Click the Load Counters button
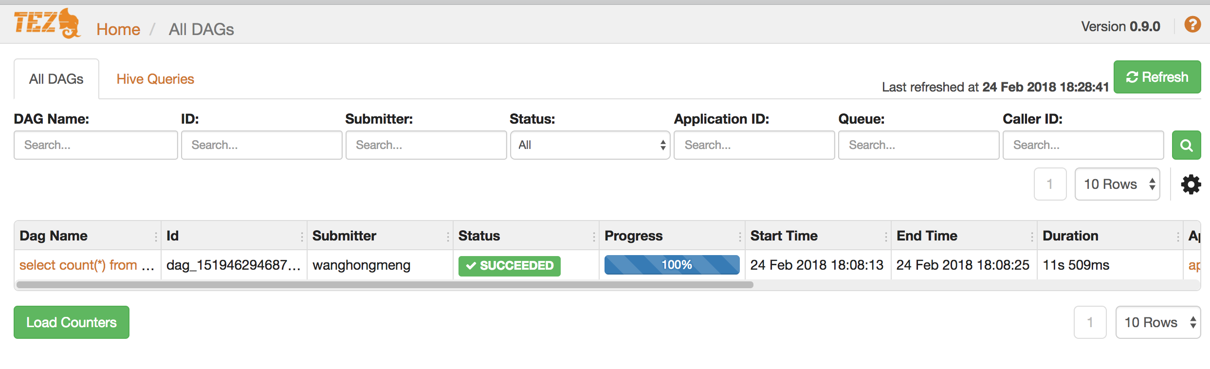 pos(72,322)
